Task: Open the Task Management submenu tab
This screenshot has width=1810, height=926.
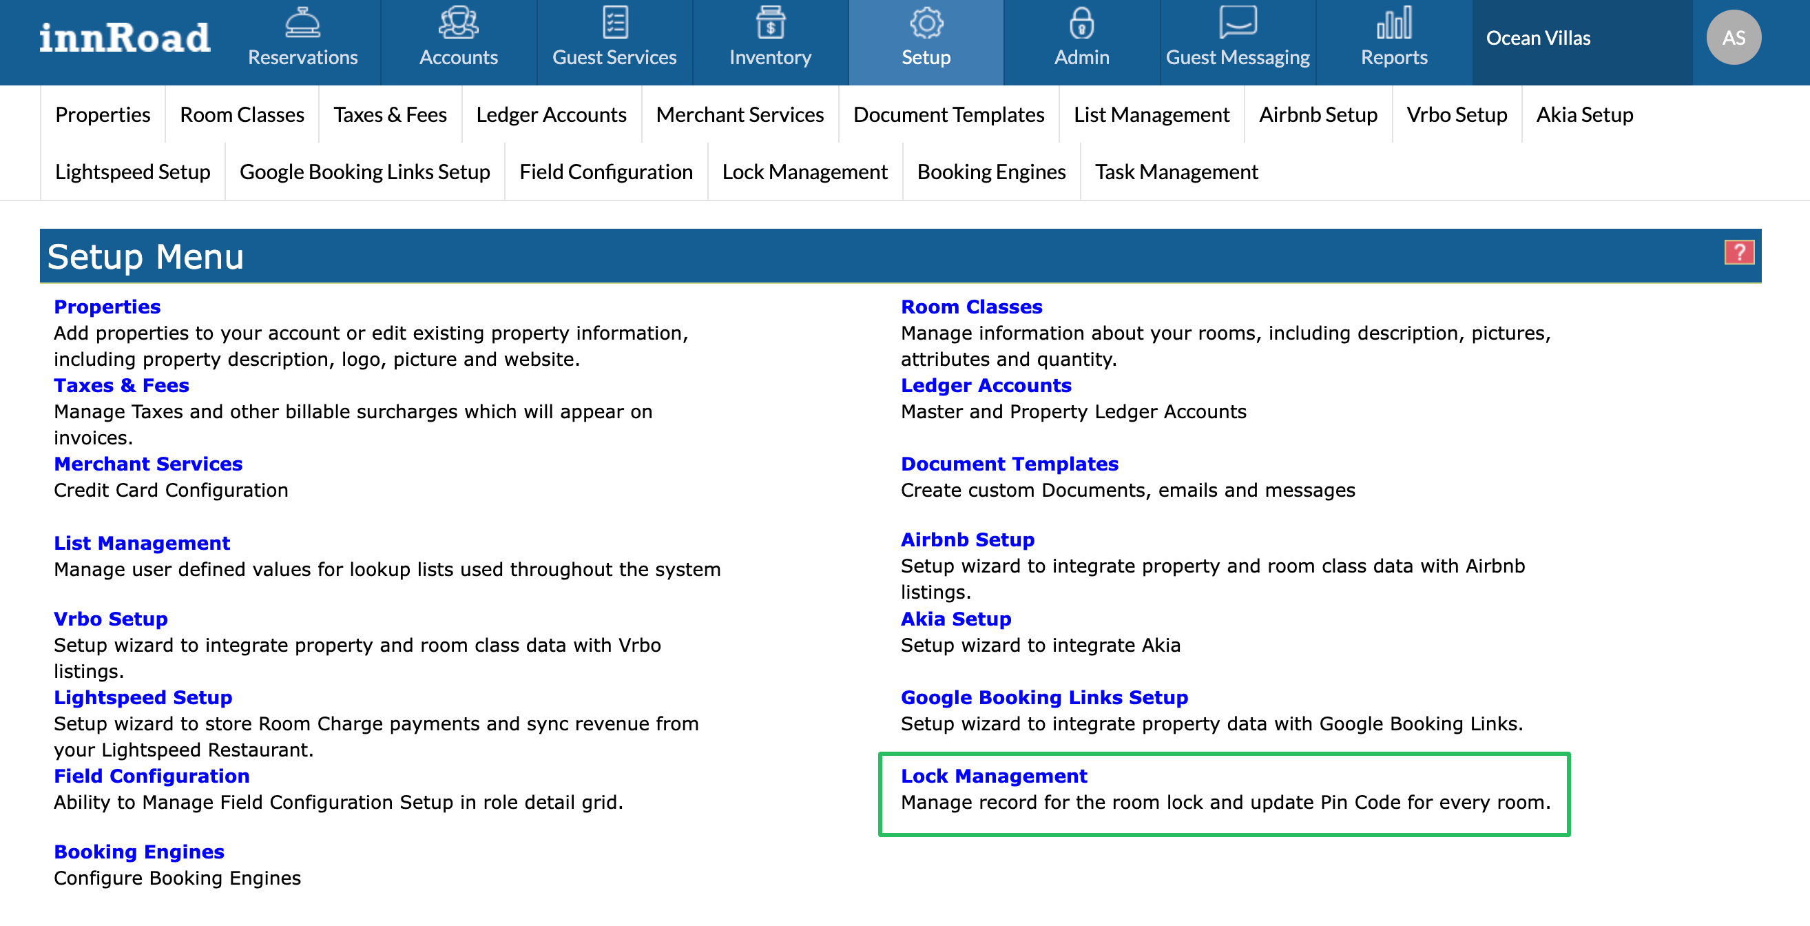Action: click(1176, 172)
